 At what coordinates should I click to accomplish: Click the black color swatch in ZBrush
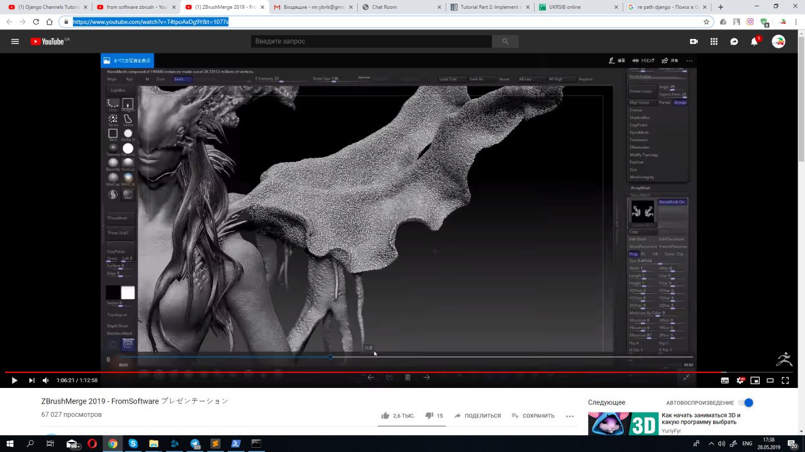(x=113, y=293)
